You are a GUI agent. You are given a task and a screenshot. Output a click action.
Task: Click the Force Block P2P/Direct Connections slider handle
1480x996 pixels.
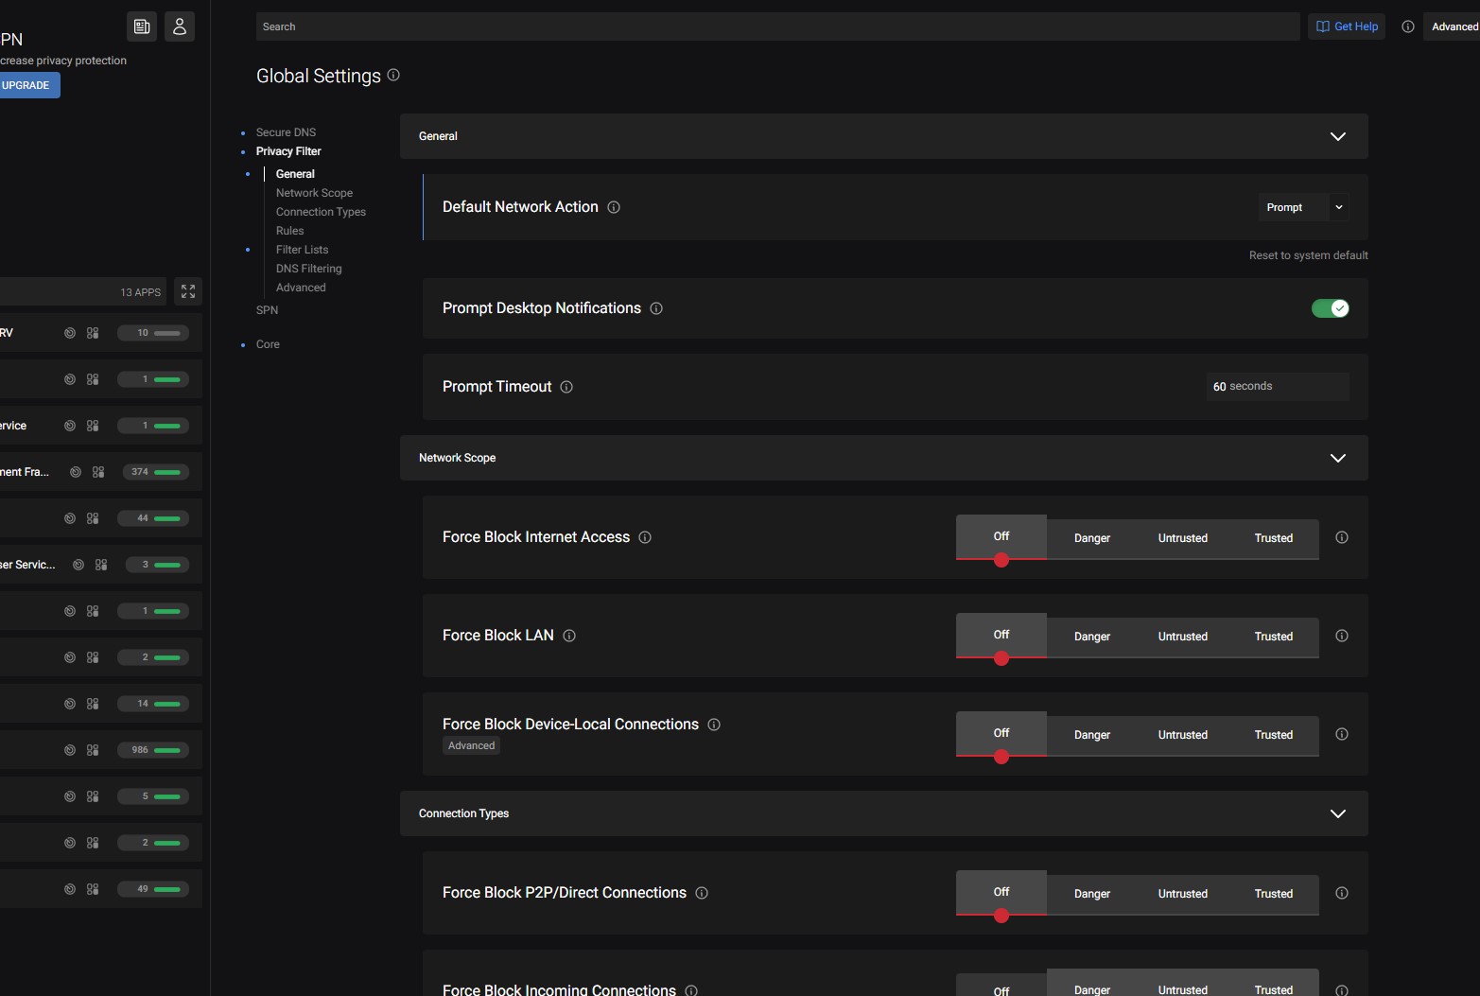tap(1001, 916)
